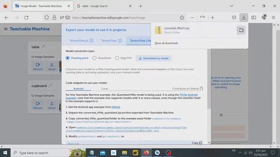Toggle the downloads toolbar button
The image size is (280, 157).
[x=244, y=17]
